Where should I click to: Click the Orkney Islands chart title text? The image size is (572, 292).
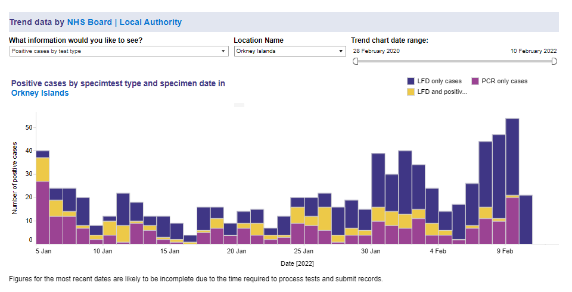tap(40, 93)
